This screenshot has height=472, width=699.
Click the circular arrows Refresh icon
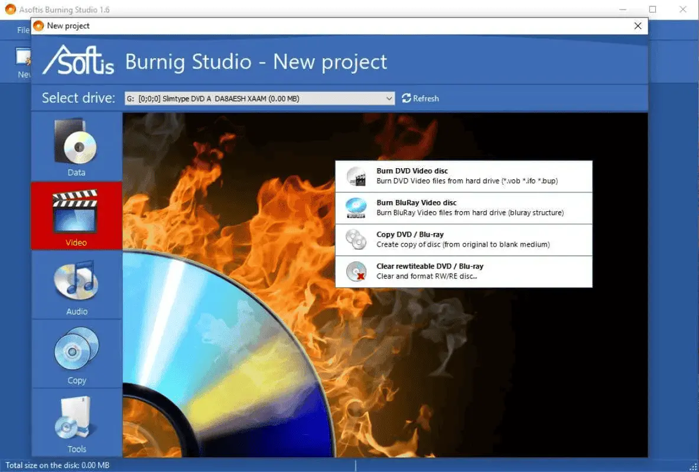tap(406, 99)
